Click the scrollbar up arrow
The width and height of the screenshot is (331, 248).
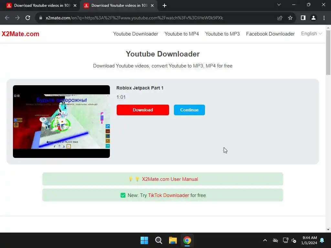[x=328, y=28]
